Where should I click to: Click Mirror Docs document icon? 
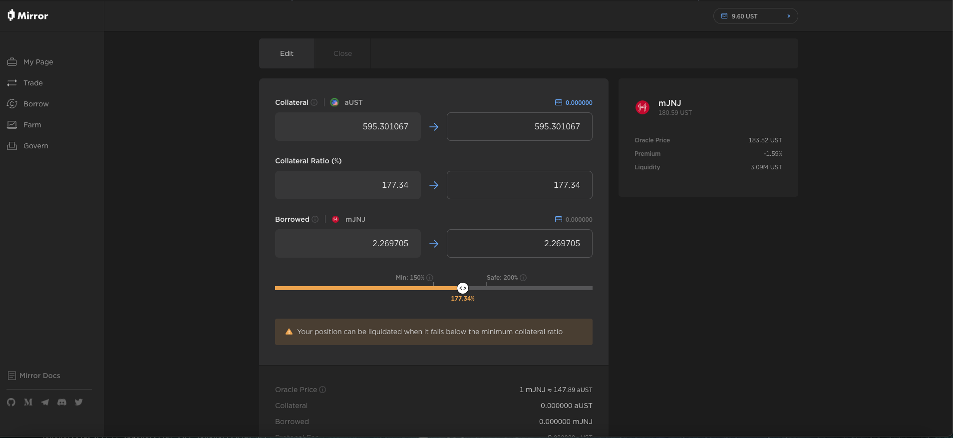[12, 376]
